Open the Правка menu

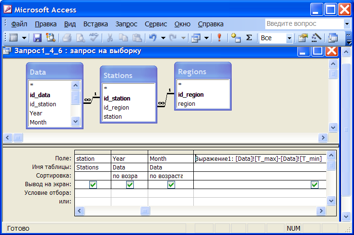click(x=46, y=24)
